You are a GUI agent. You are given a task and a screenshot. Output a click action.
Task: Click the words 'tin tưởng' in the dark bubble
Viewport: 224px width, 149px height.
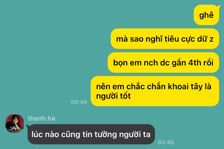coord(100,135)
